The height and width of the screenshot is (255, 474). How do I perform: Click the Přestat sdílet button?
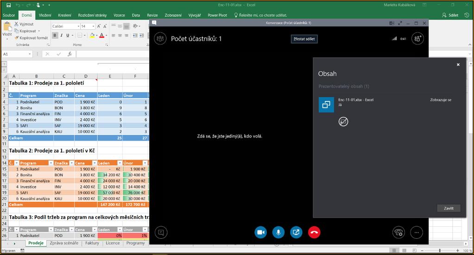pos(304,39)
